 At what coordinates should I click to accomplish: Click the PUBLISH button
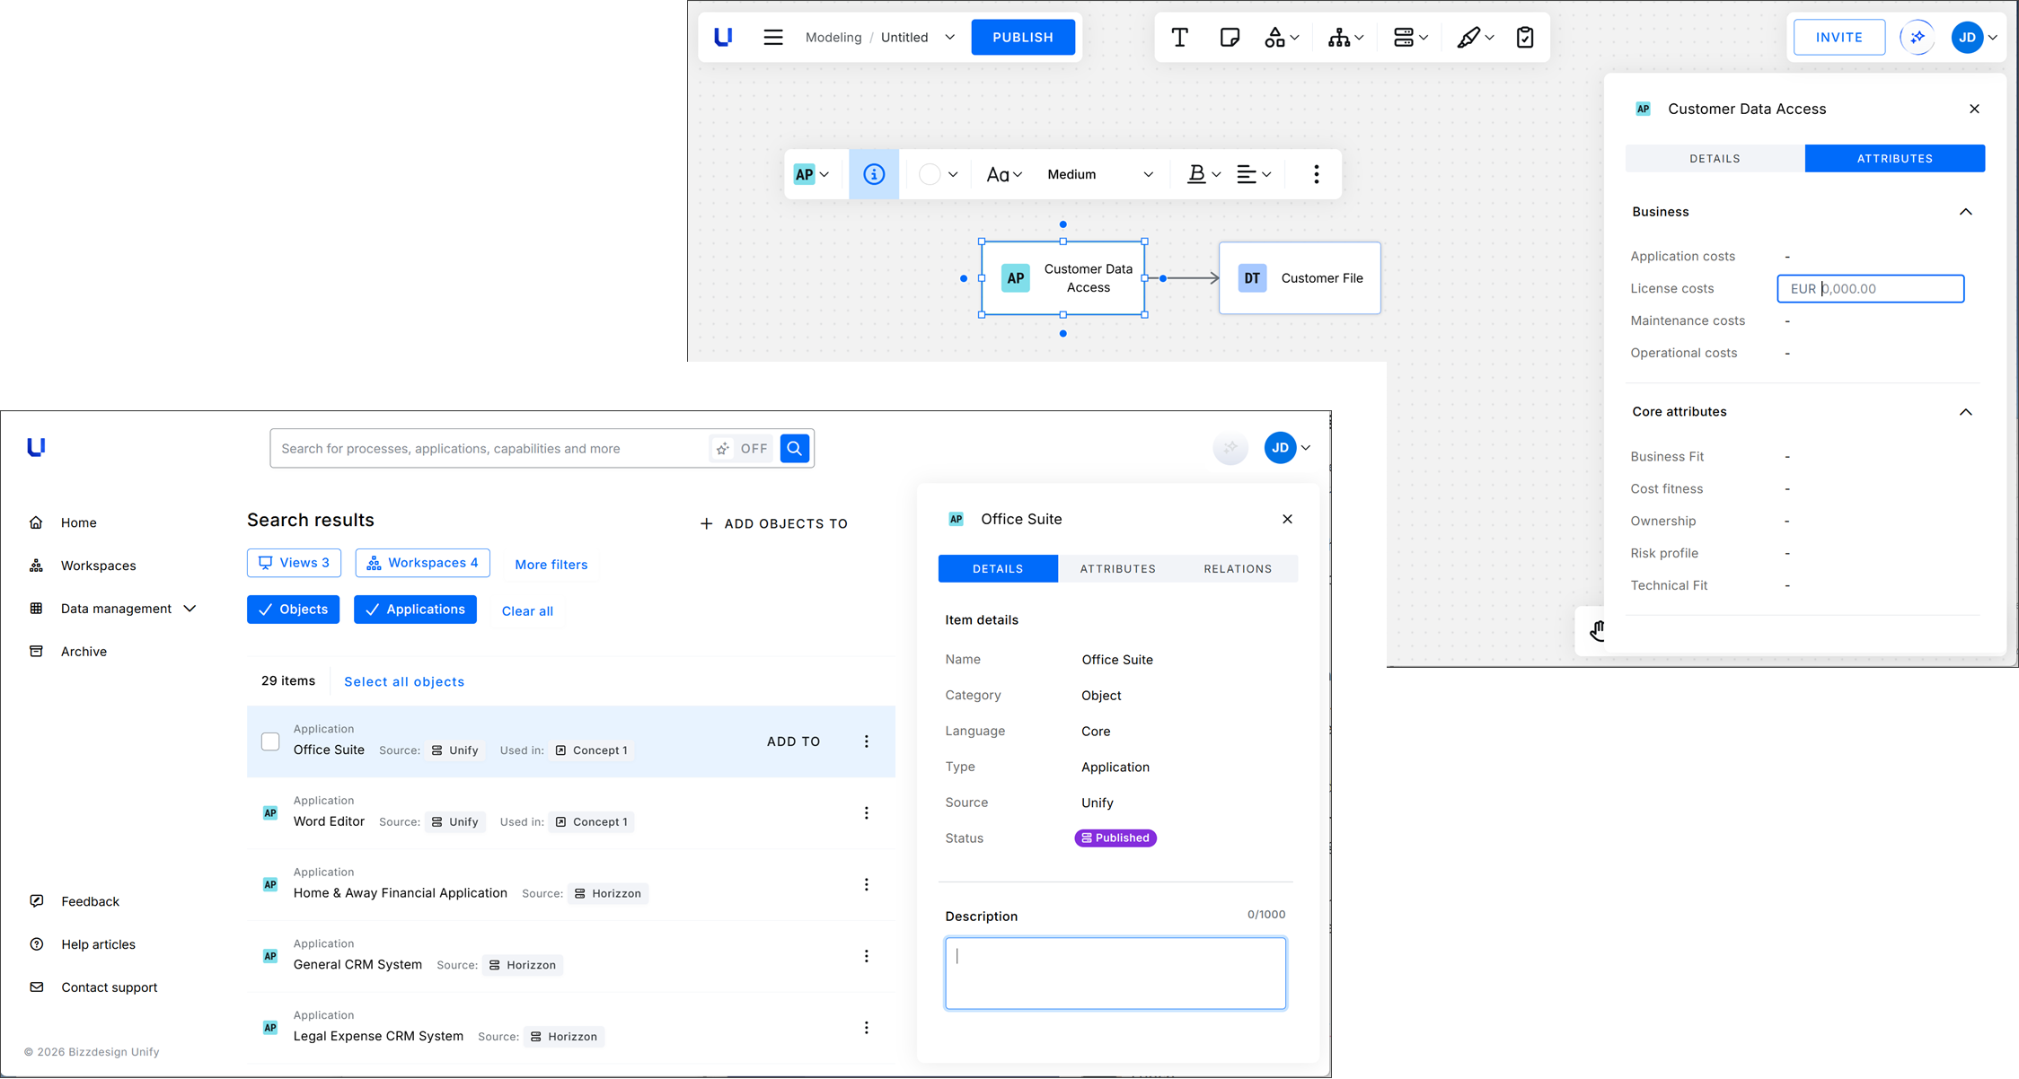pyautogui.click(x=1023, y=38)
